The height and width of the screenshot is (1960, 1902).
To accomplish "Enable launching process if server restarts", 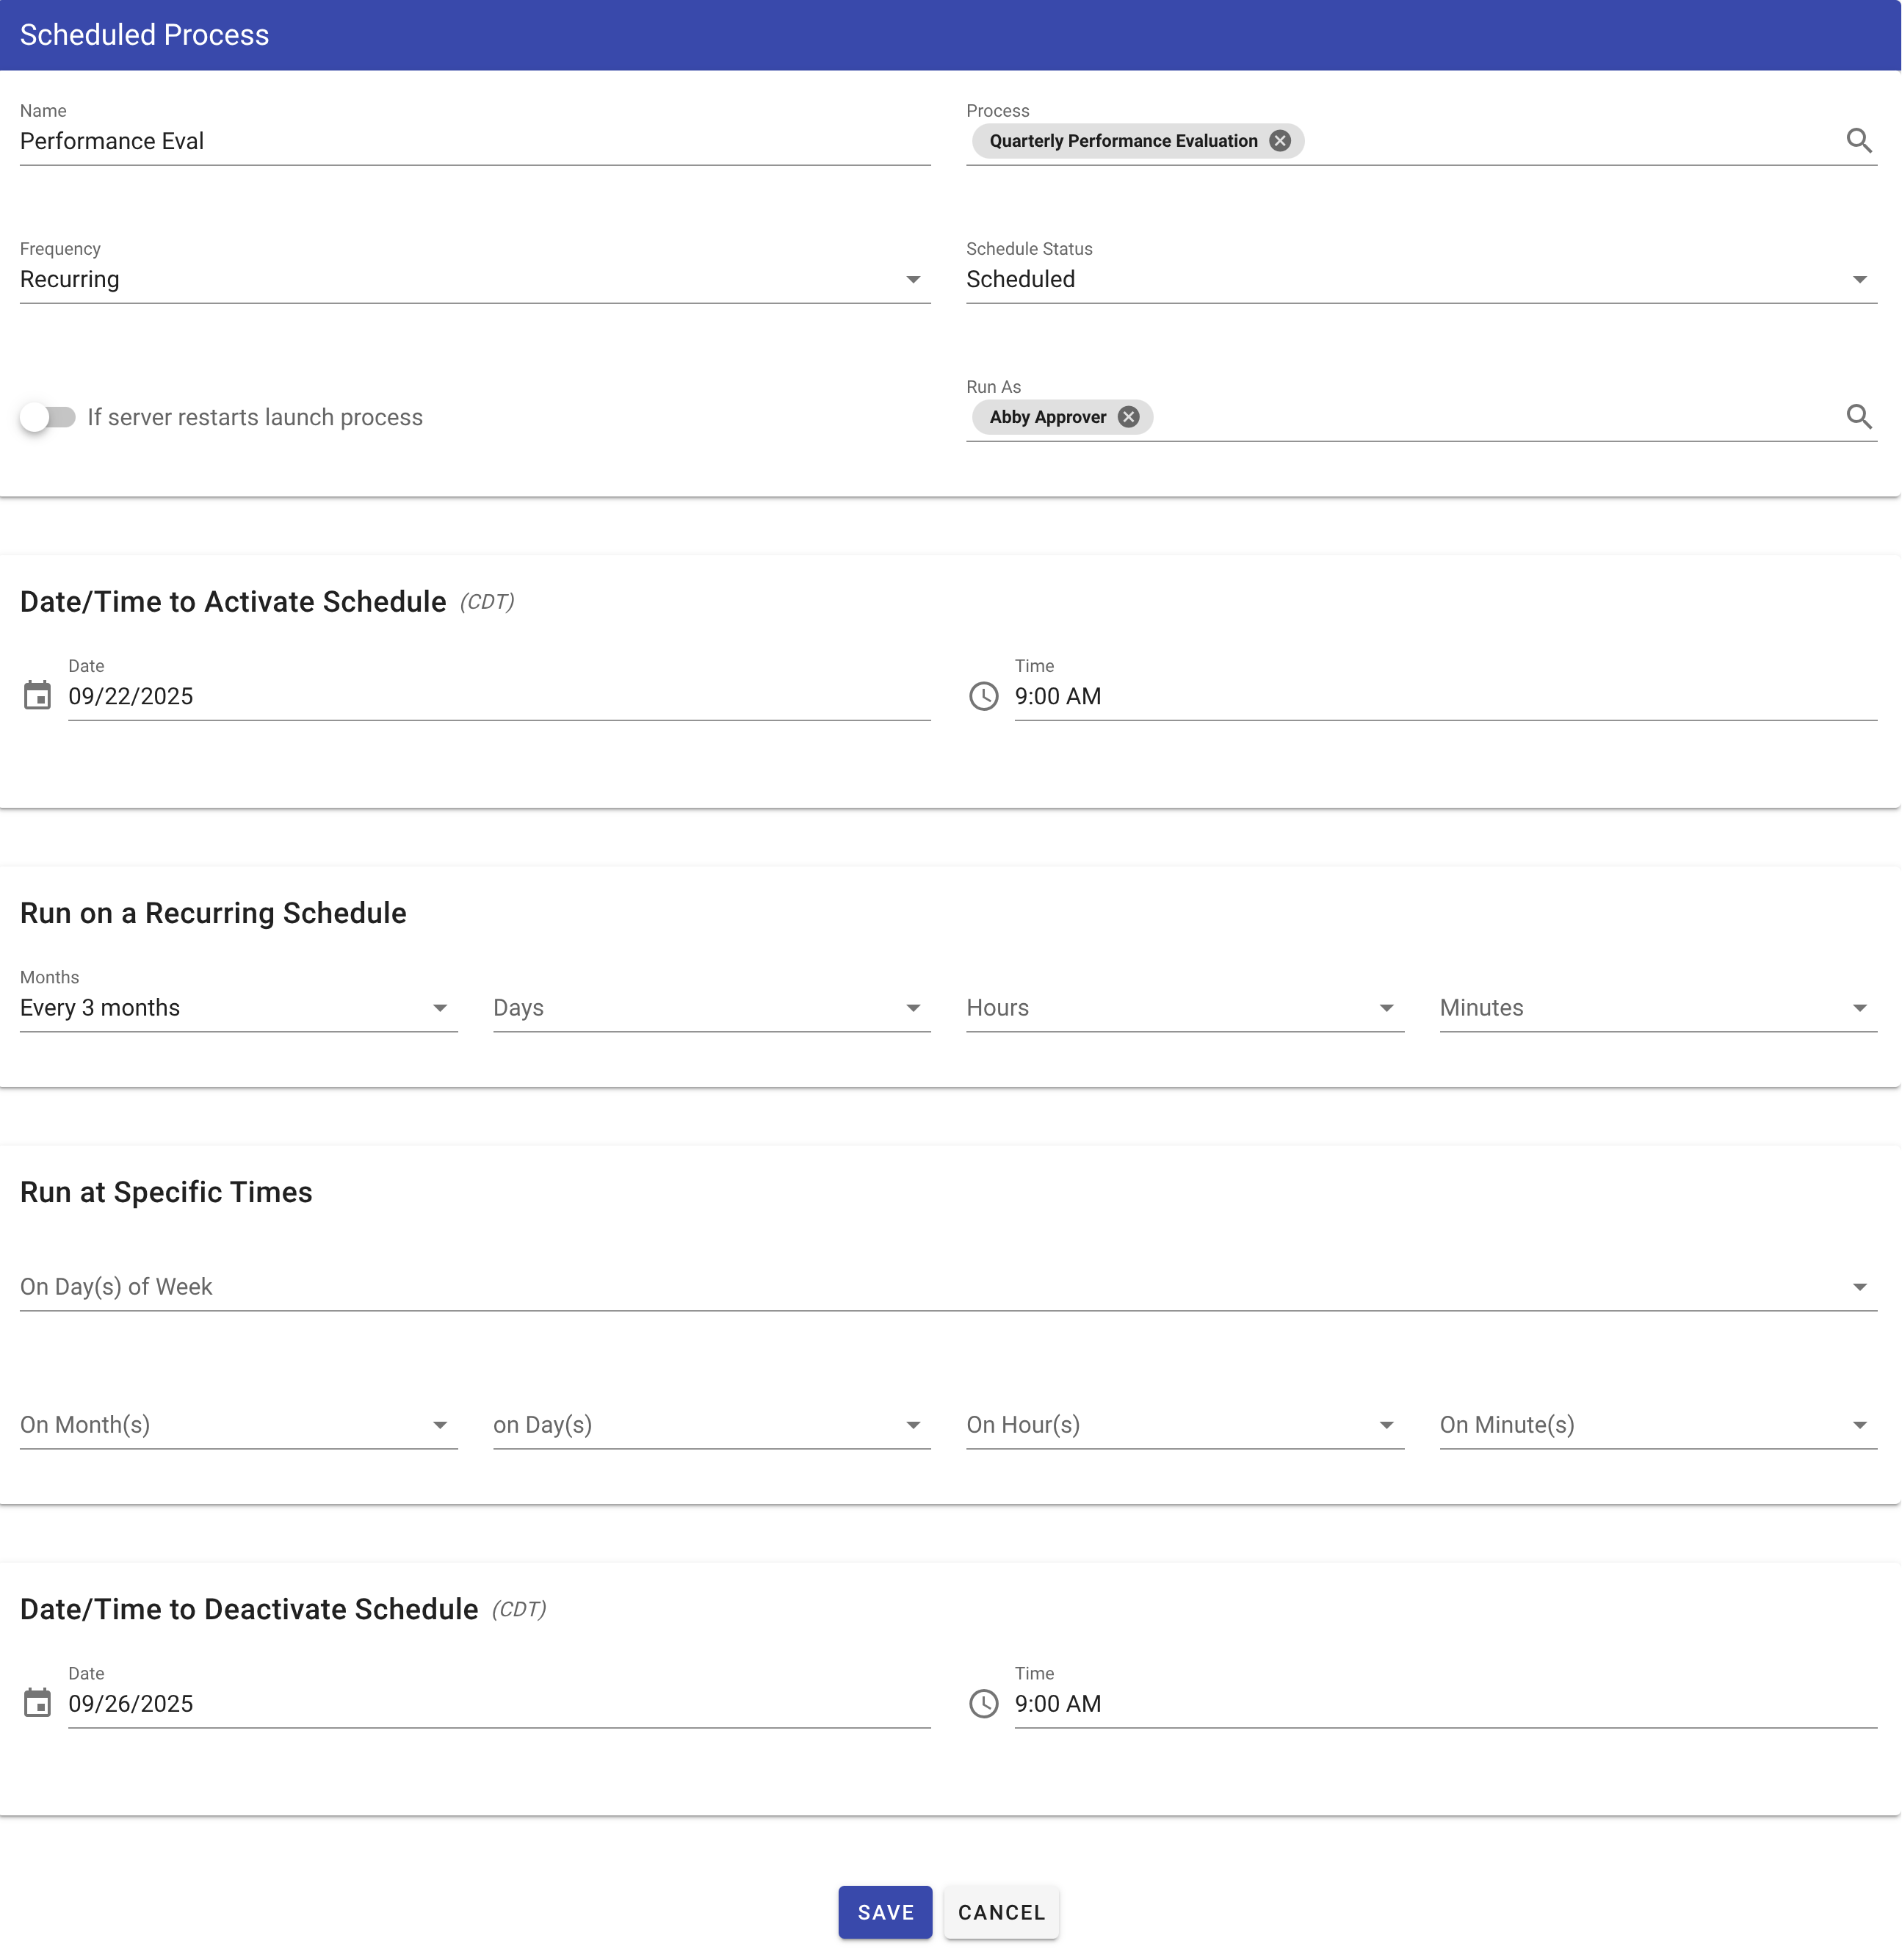I will tap(49, 417).
